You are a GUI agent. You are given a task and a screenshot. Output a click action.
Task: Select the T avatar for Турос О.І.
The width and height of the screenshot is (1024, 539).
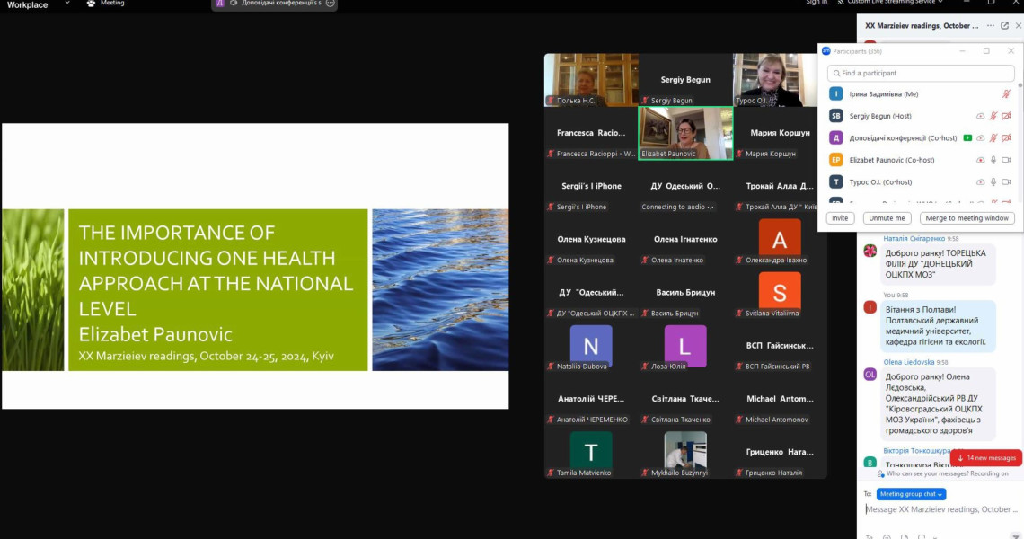pyautogui.click(x=836, y=182)
